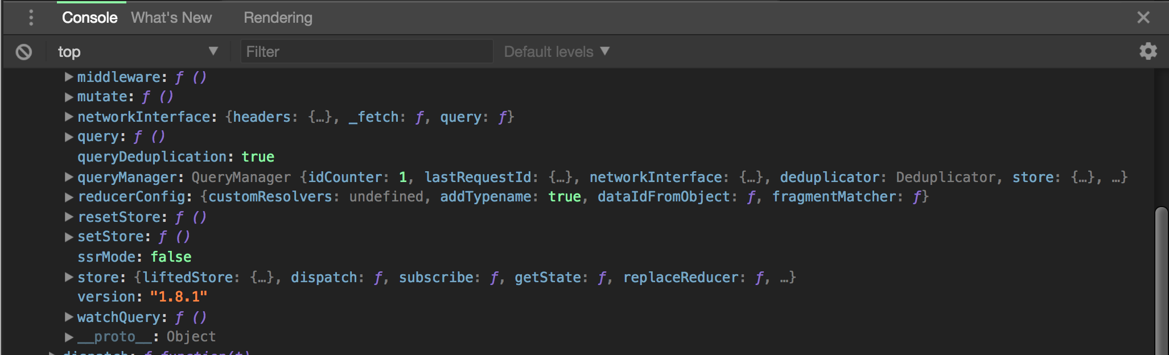Expand the networkInterface object

coord(69,117)
